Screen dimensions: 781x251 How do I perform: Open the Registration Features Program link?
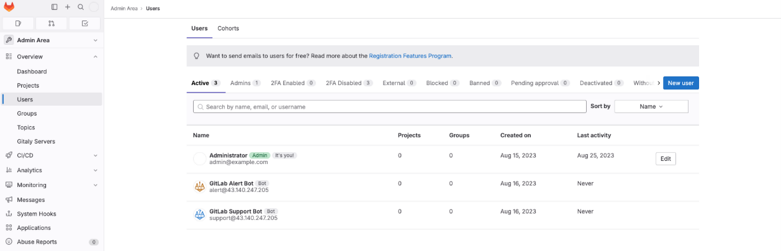[x=410, y=56]
